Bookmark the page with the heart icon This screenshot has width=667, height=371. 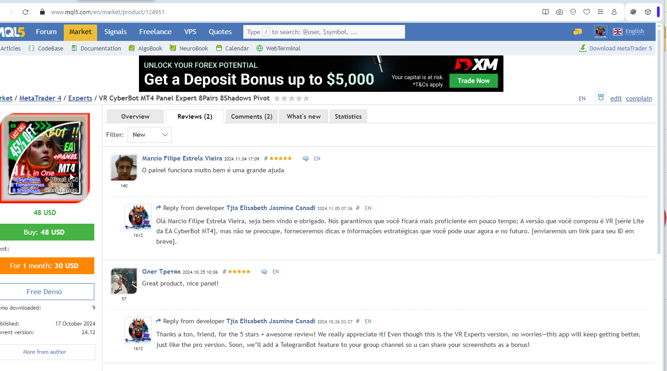587,12
